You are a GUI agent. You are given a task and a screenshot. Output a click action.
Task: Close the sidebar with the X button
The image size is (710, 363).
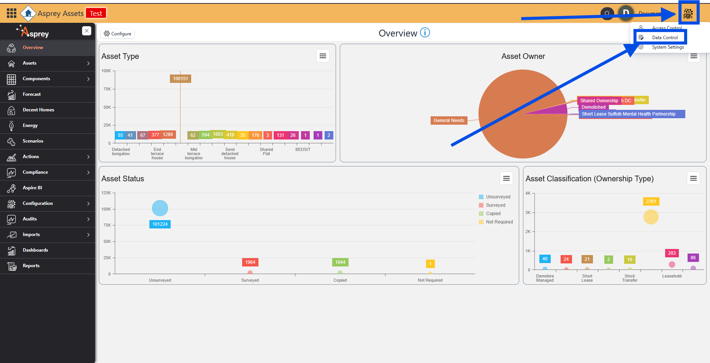pos(87,31)
